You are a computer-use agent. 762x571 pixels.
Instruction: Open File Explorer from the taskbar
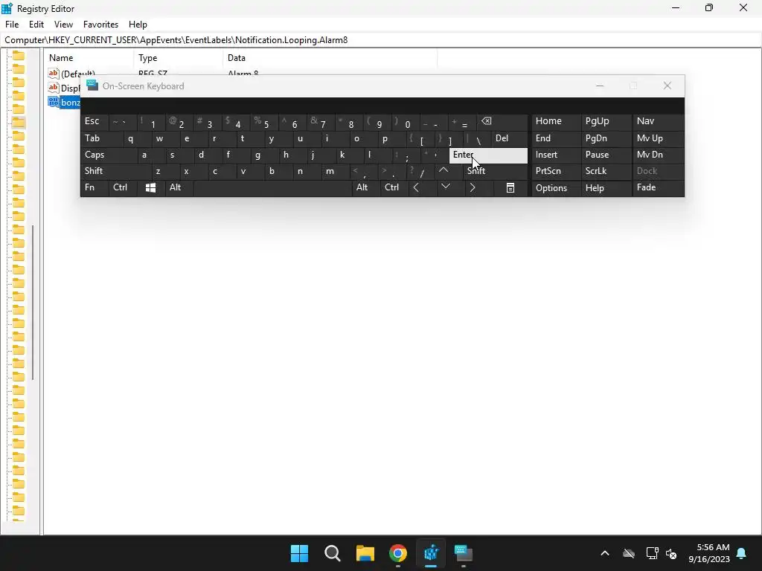tap(365, 553)
